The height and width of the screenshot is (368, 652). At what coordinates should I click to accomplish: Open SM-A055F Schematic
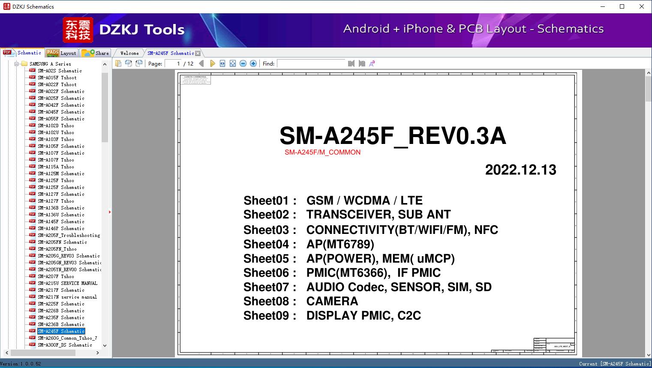click(x=61, y=119)
